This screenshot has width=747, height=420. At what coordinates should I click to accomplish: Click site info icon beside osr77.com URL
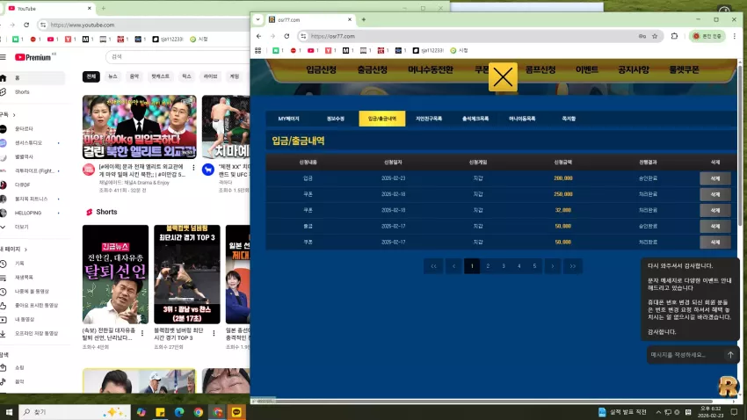pyautogui.click(x=303, y=36)
